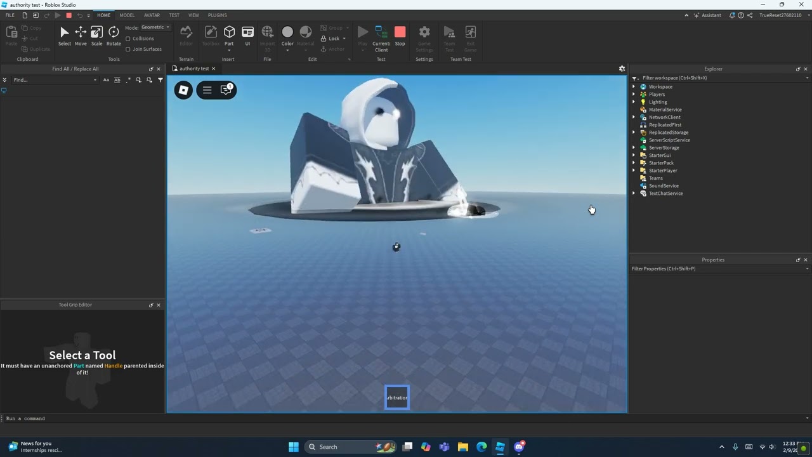Expand the ReplicatedStorage tree node
This screenshot has height=457, width=812.
(x=634, y=133)
